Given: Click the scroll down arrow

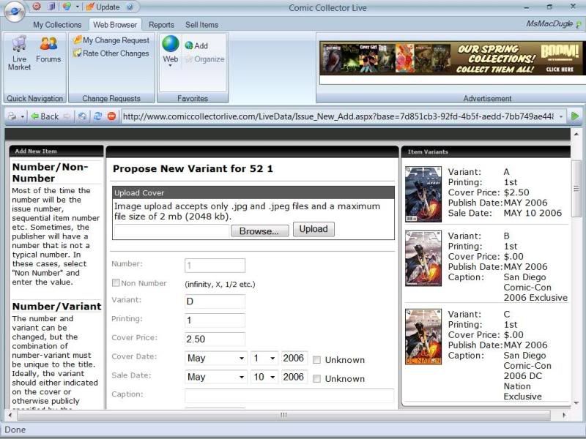Looking at the screenshot, I should coord(576,403).
